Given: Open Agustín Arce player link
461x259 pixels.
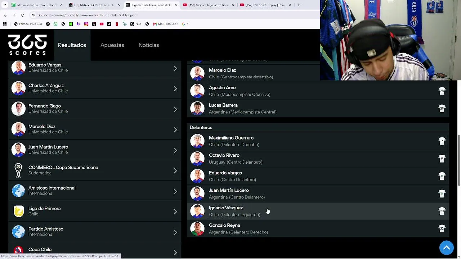Looking at the screenshot, I should pyautogui.click(x=222, y=88).
